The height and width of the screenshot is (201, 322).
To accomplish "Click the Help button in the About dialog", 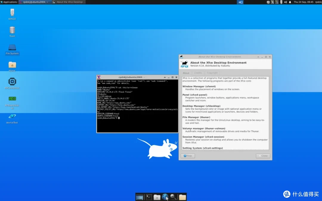I will pos(188,156).
